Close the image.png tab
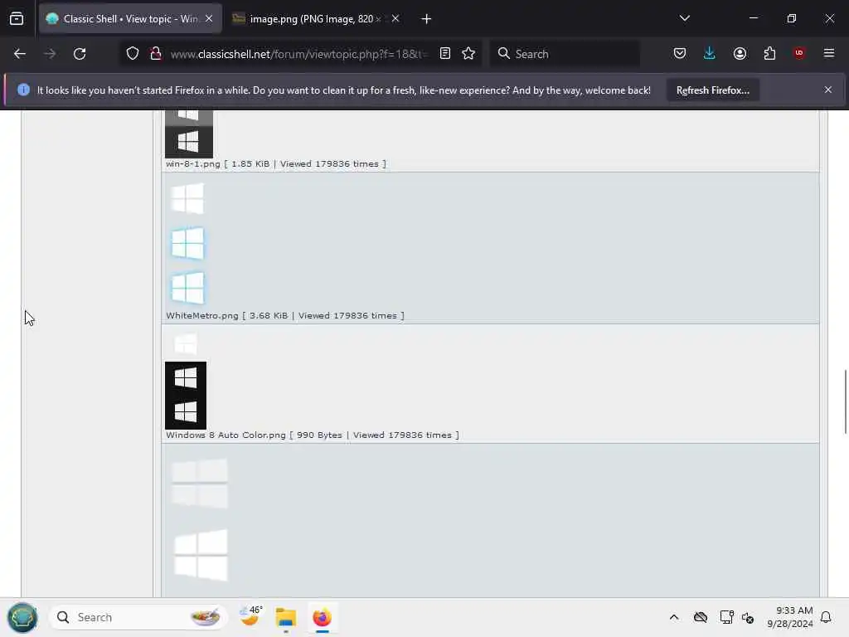This screenshot has height=637, width=849. [x=395, y=19]
